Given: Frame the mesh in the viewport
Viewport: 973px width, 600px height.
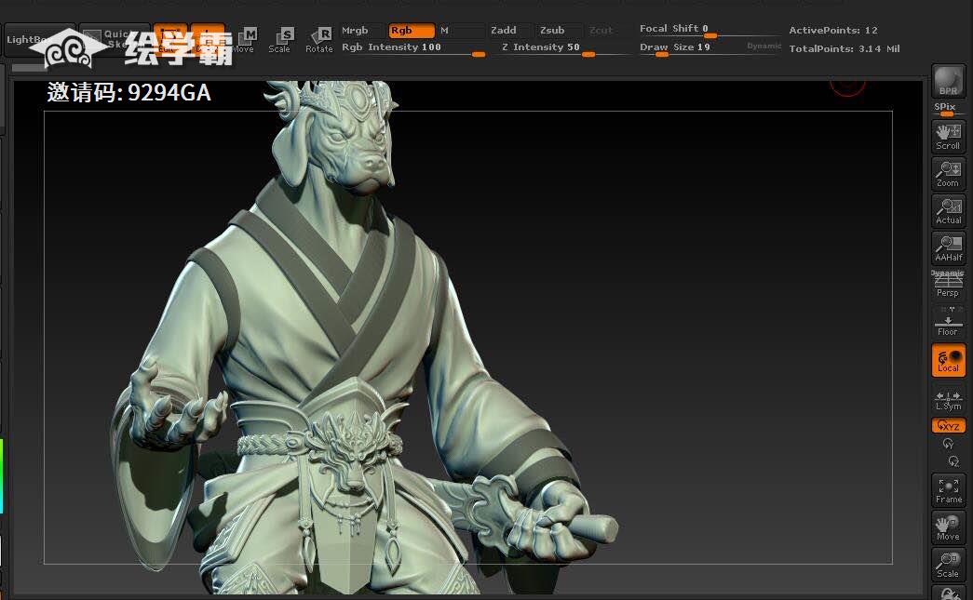Looking at the screenshot, I should click(948, 489).
